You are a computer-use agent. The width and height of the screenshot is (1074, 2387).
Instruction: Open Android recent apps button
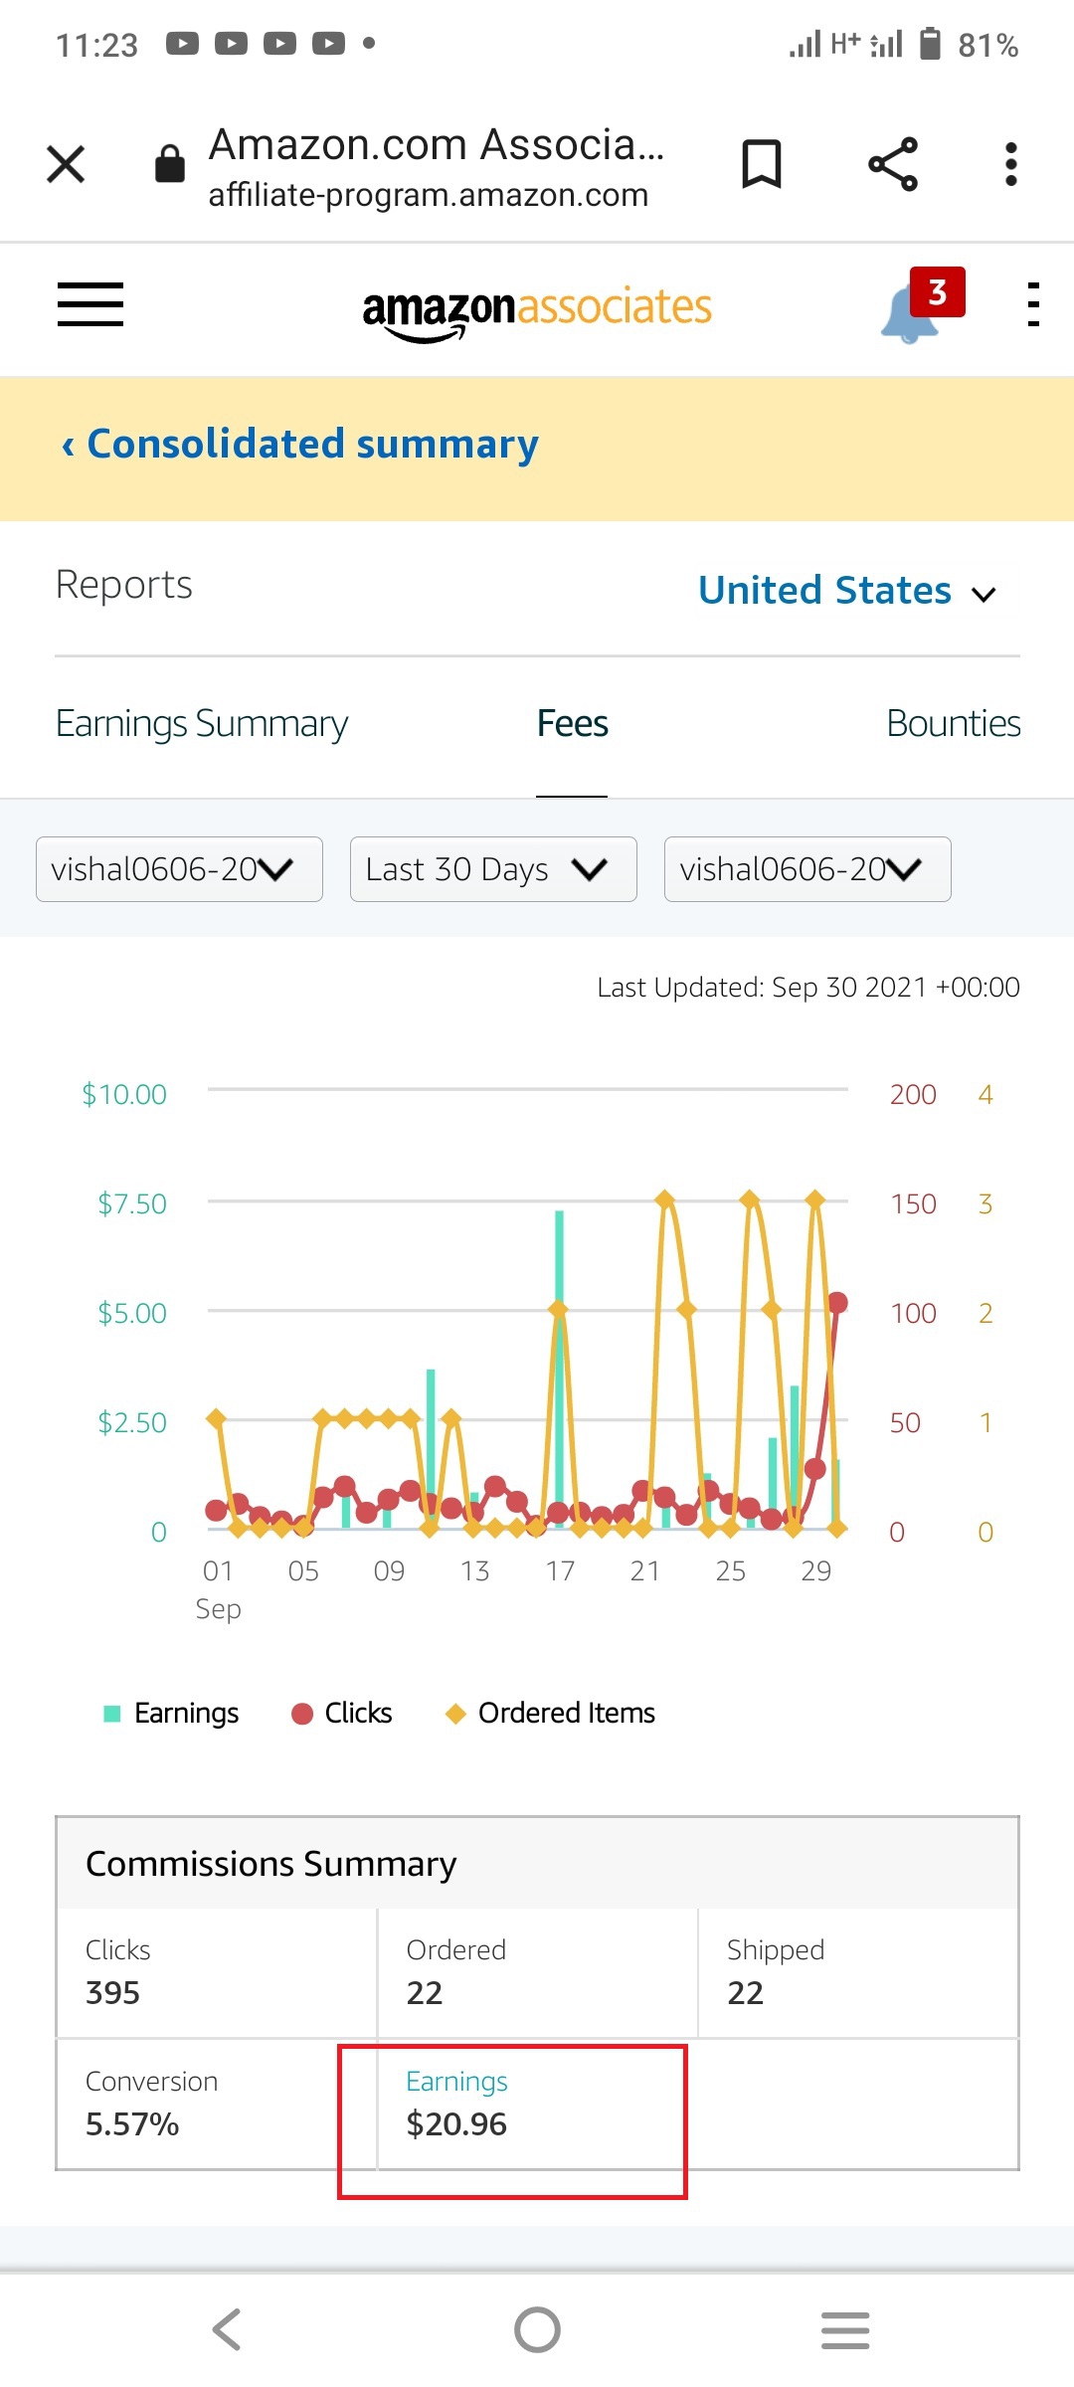pyautogui.click(x=845, y=2329)
